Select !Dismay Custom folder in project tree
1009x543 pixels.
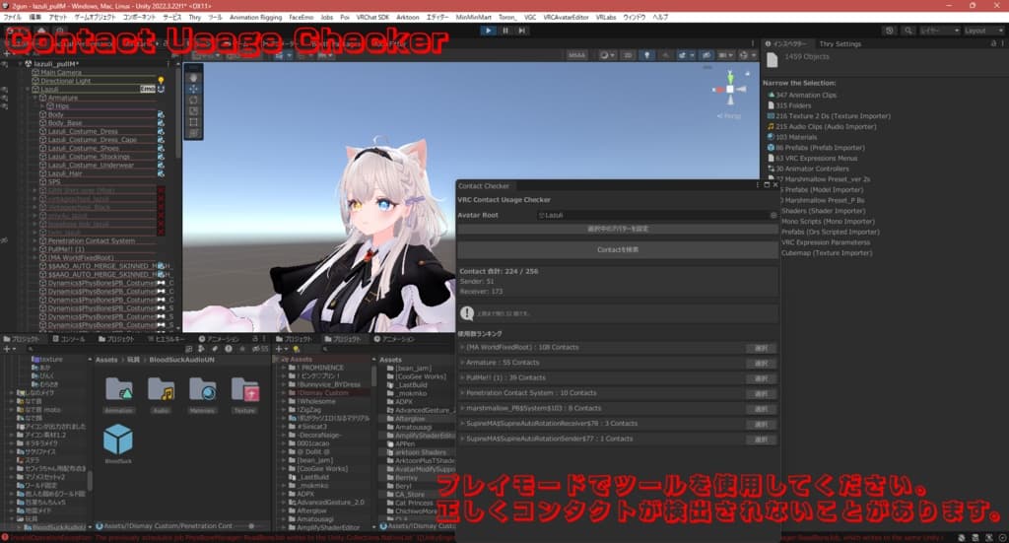323,393
